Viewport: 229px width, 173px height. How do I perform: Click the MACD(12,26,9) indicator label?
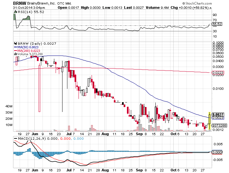(32, 138)
